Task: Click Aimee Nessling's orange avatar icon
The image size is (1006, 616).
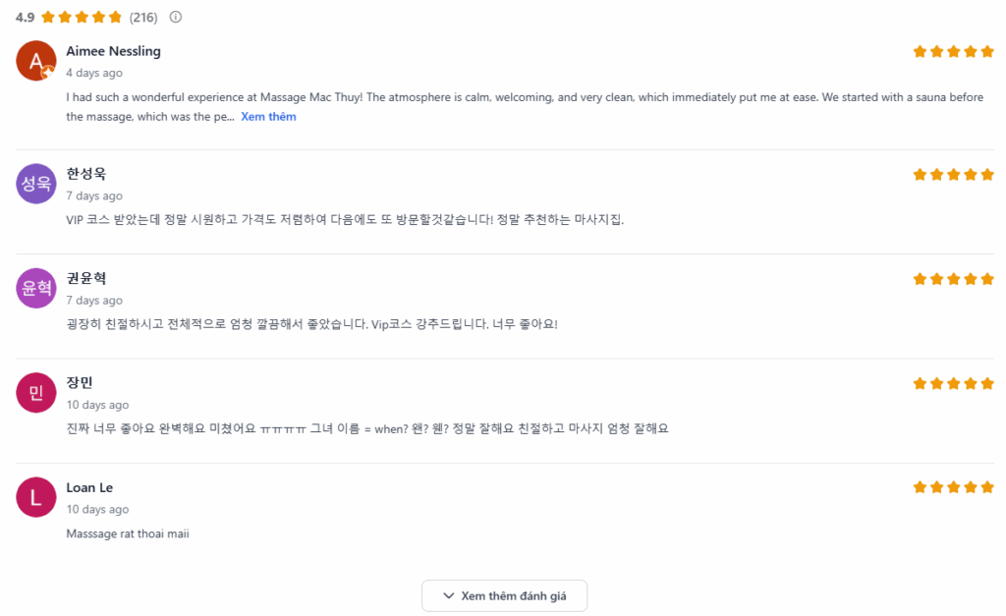Action: [36, 62]
